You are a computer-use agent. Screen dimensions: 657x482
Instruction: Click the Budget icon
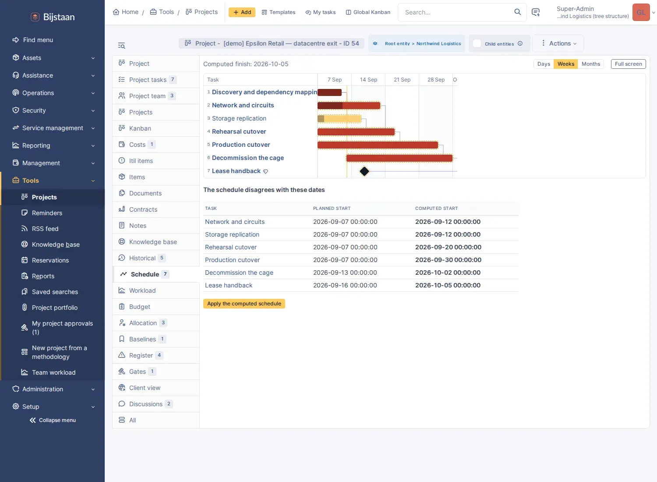pos(122,306)
